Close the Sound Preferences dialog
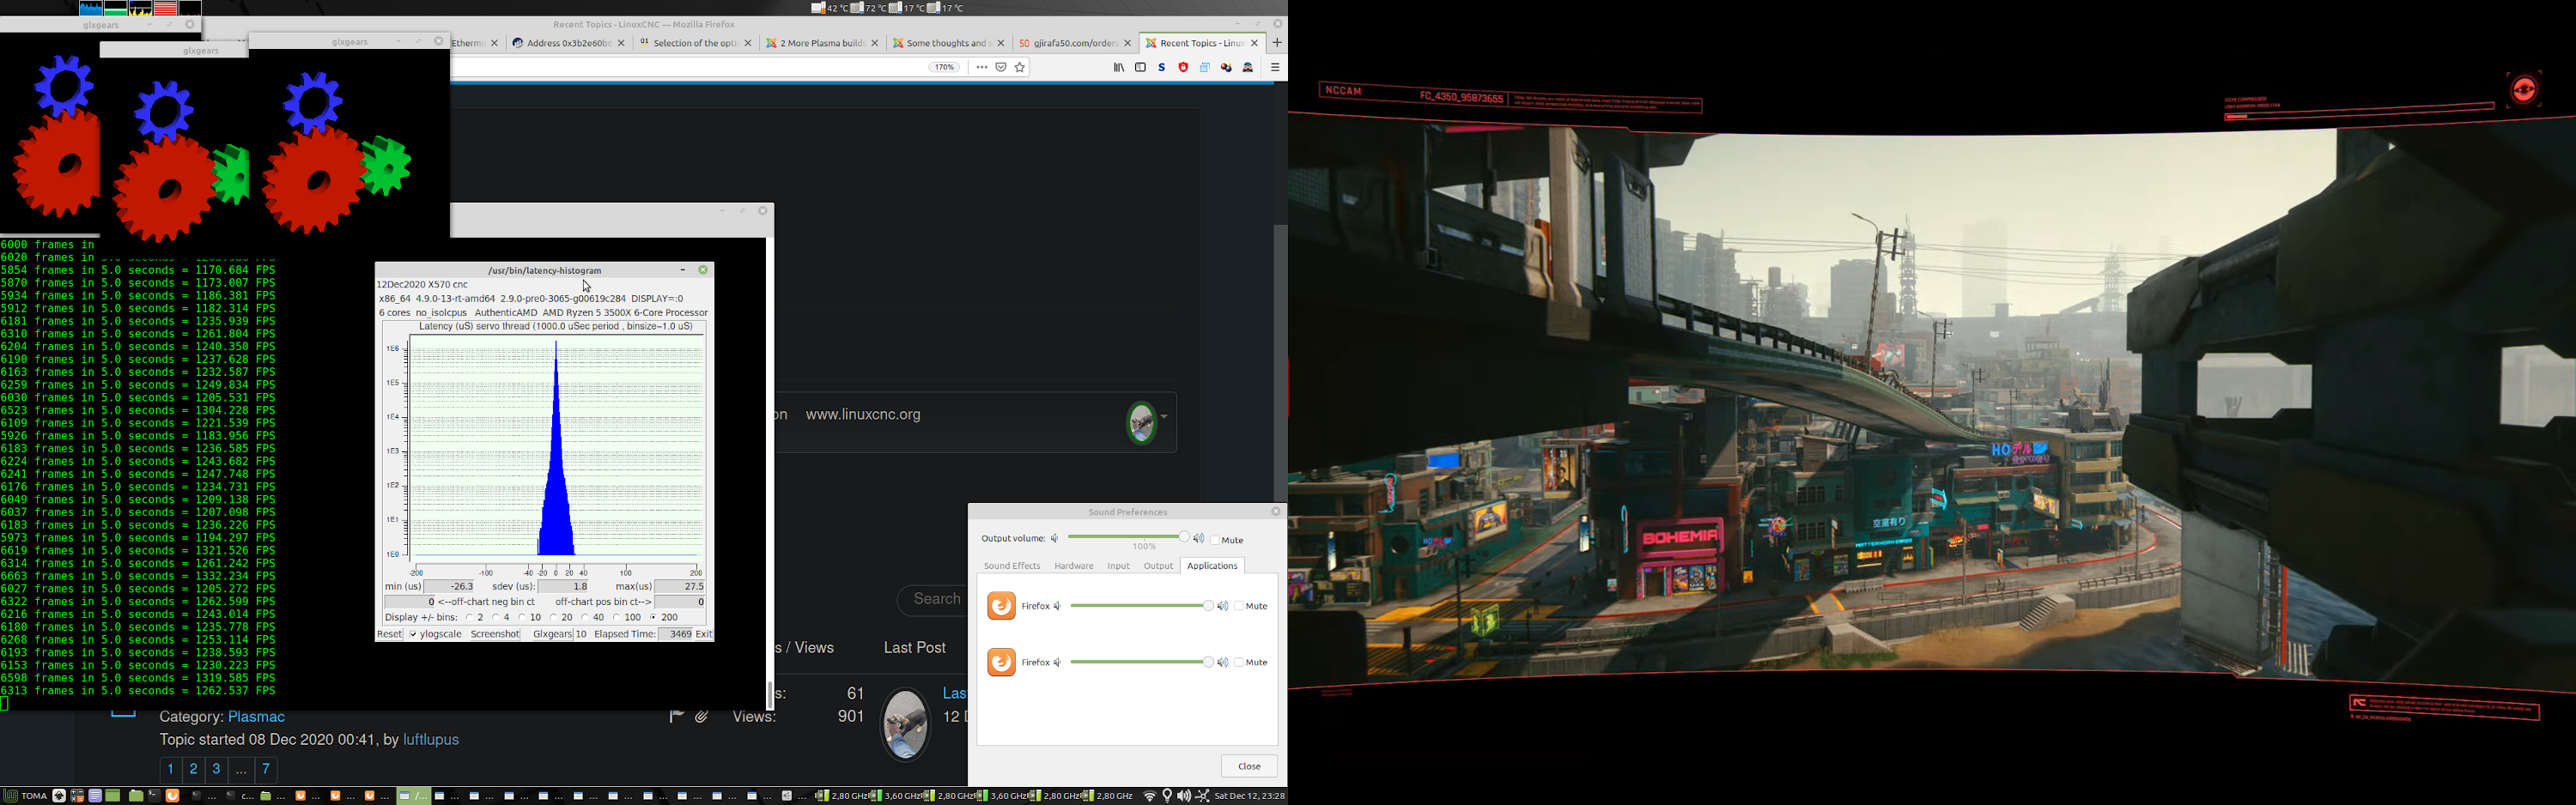2576x805 pixels. click(1249, 766)
